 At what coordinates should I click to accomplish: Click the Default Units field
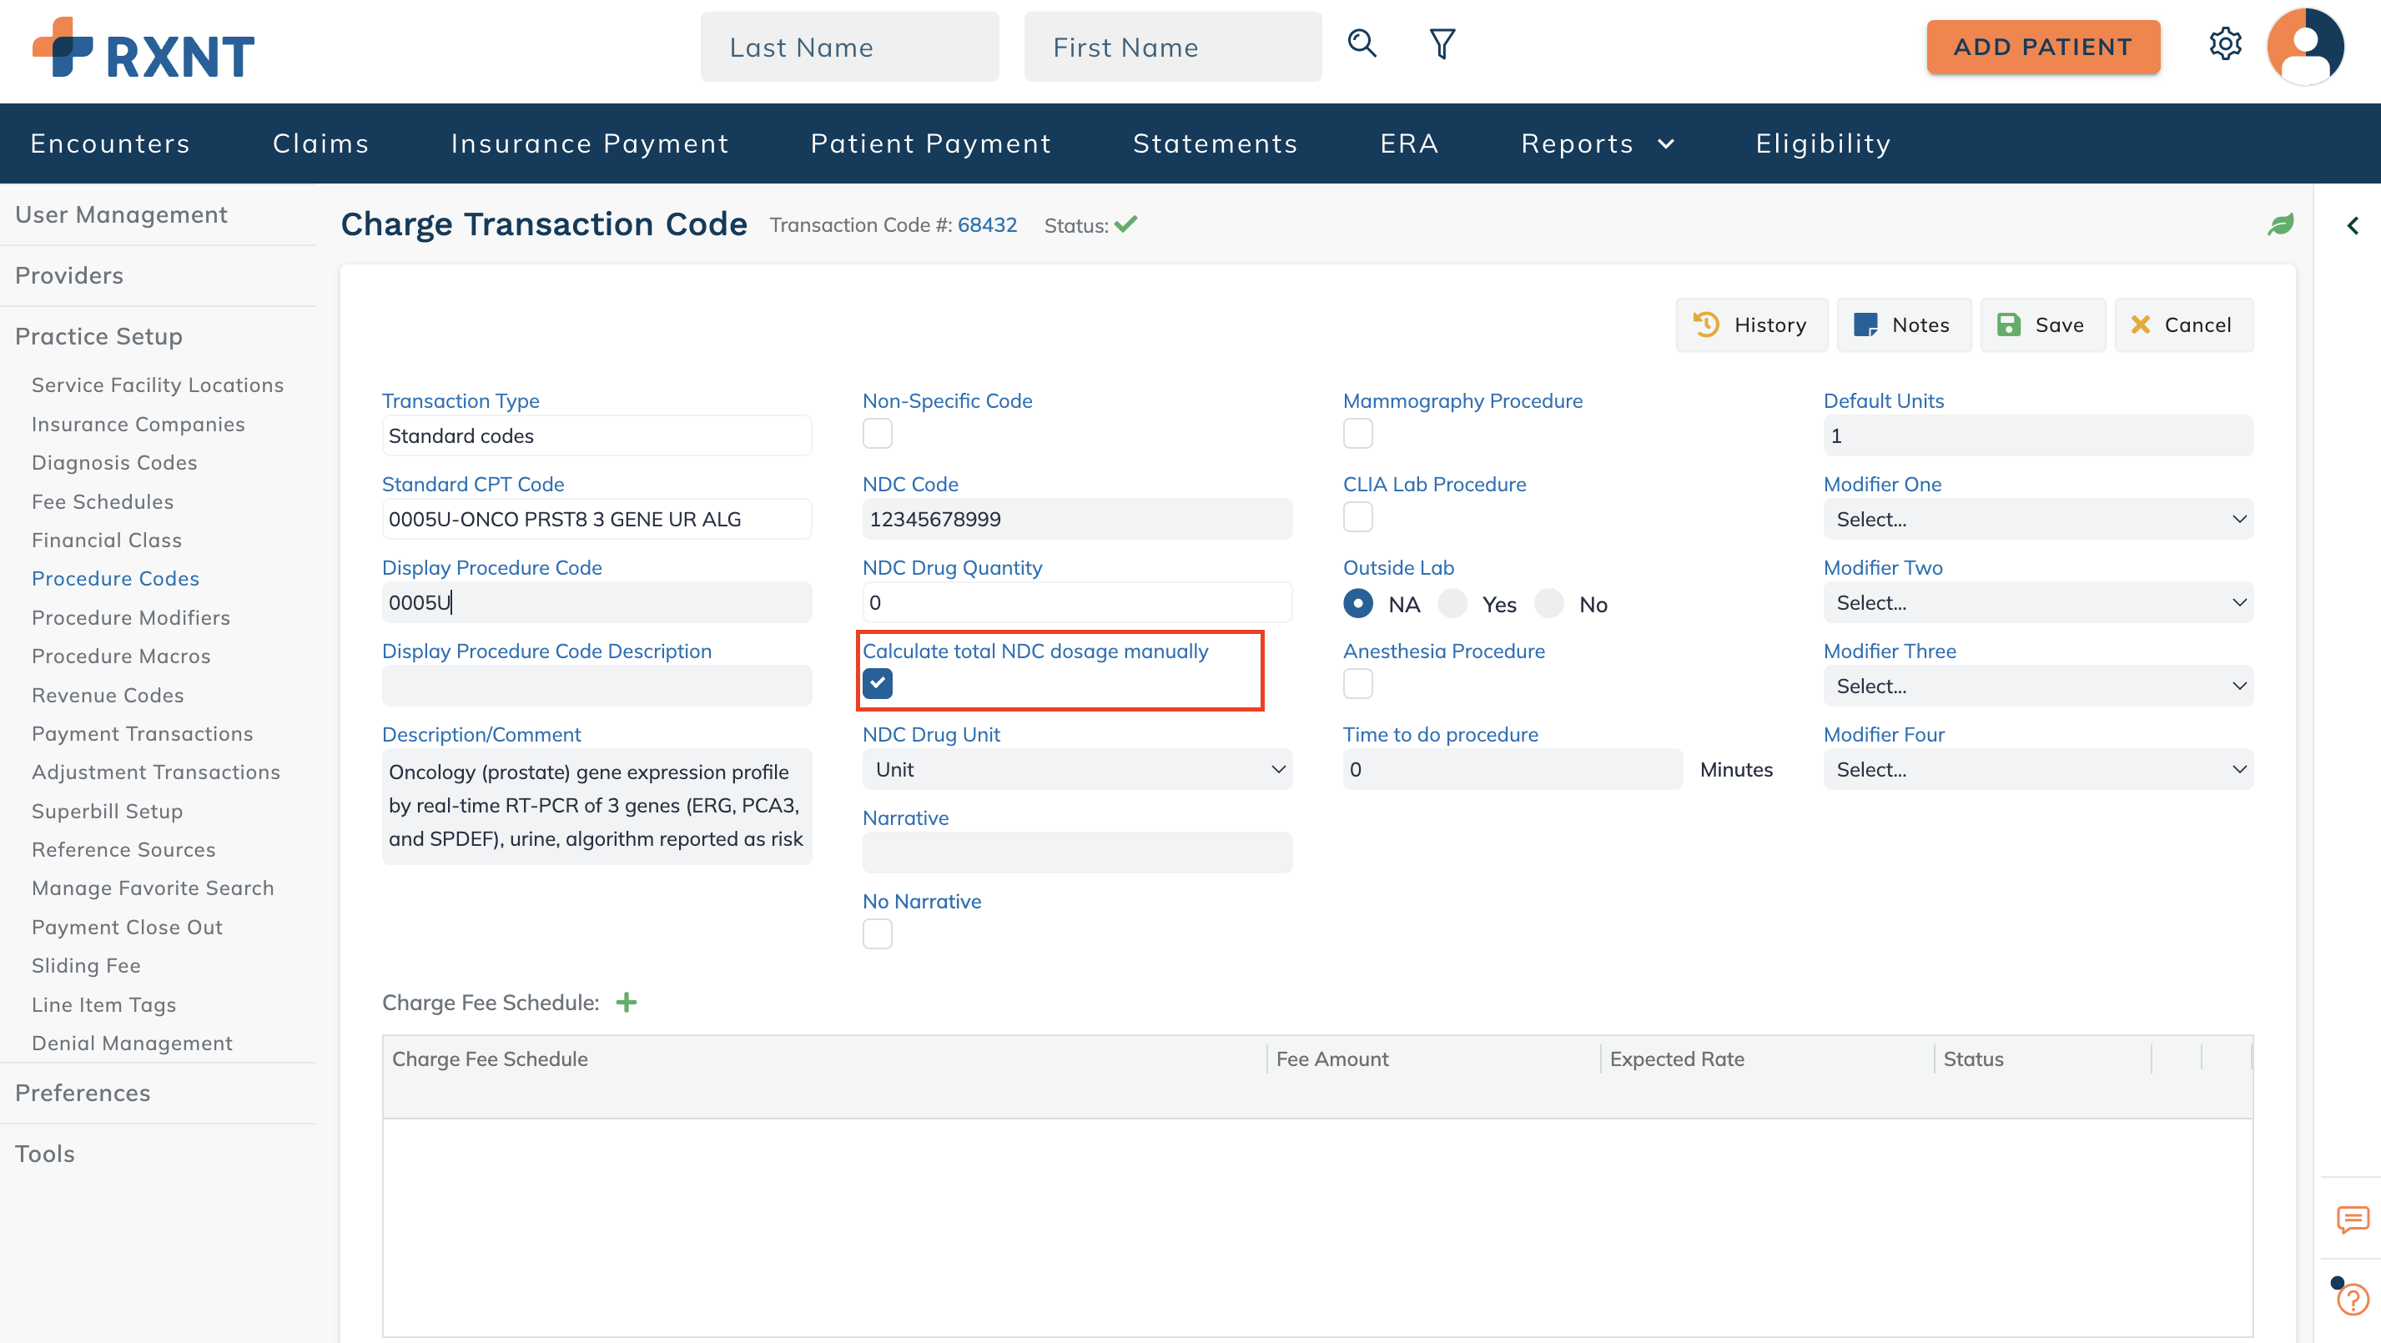pyautogui.click(x=2038, y=435)
